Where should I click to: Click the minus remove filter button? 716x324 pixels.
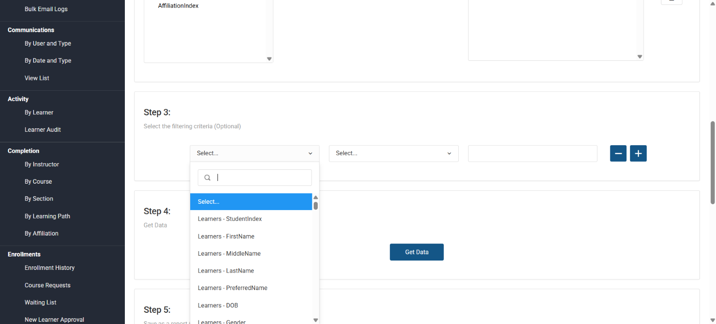pos(618,153)
